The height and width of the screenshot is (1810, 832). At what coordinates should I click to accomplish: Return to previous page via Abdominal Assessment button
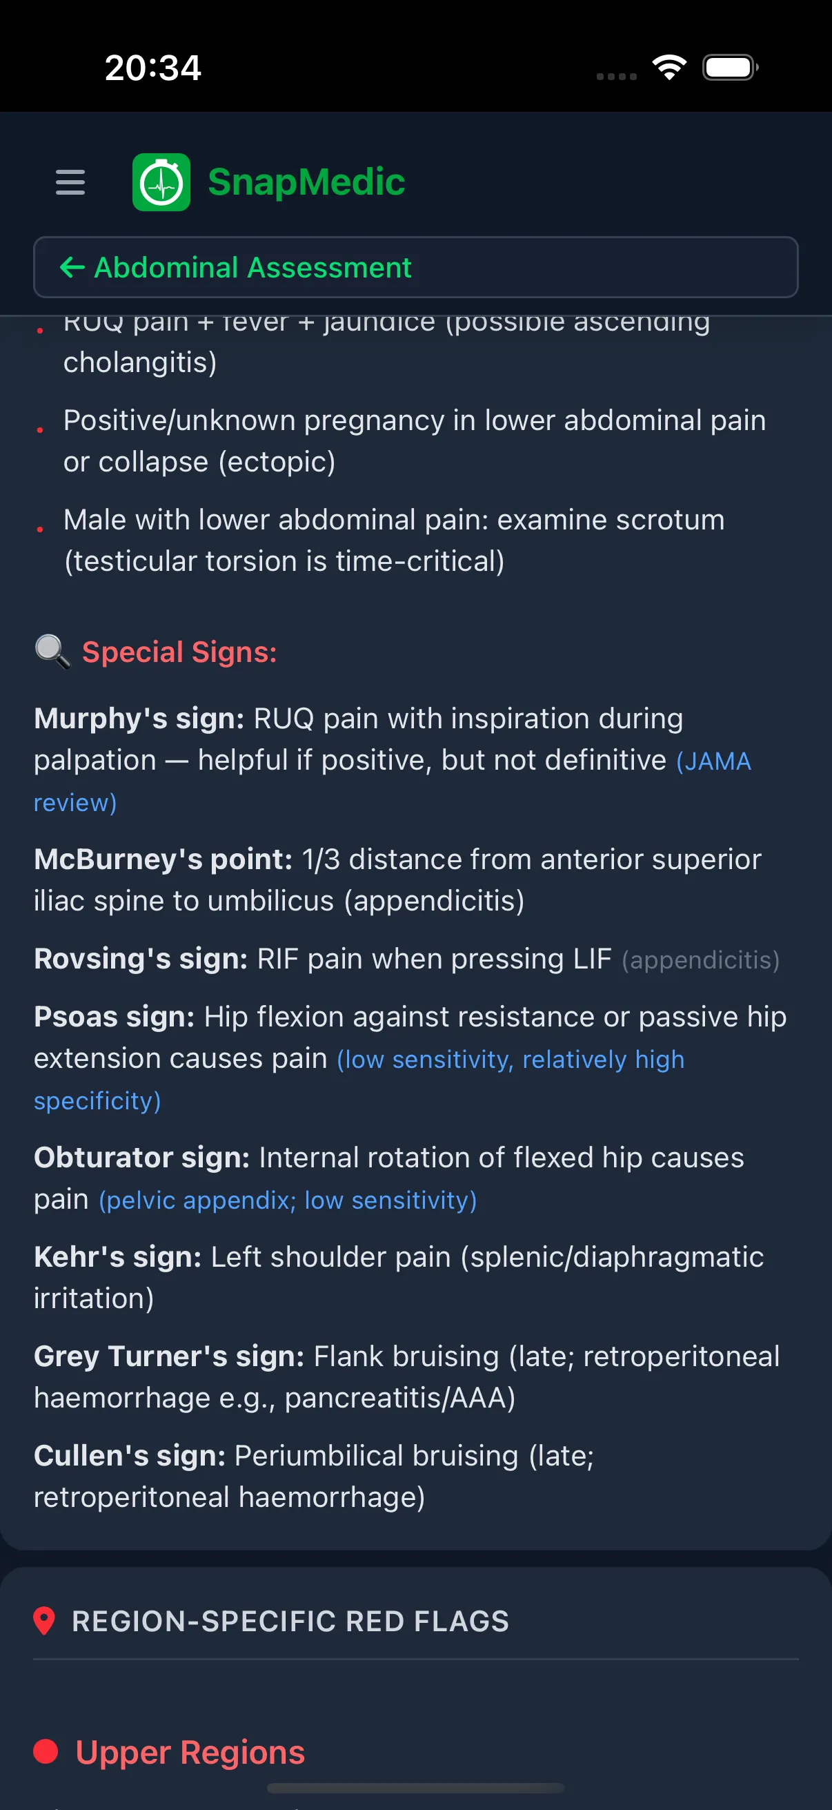coord(415,268)
